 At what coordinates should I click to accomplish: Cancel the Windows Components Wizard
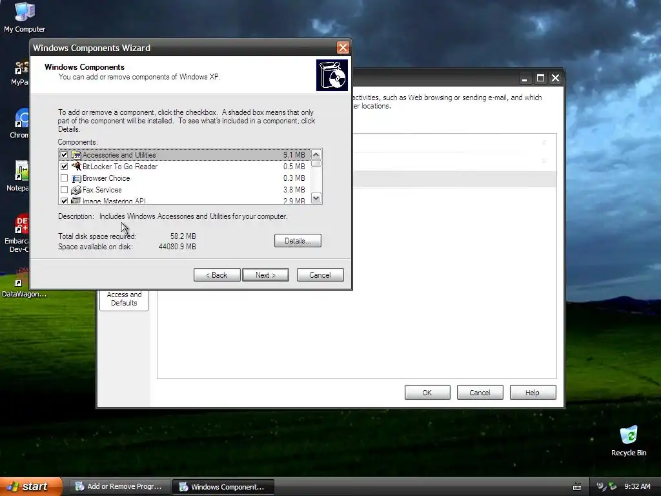pyautogui.click(x=320, y=275)
